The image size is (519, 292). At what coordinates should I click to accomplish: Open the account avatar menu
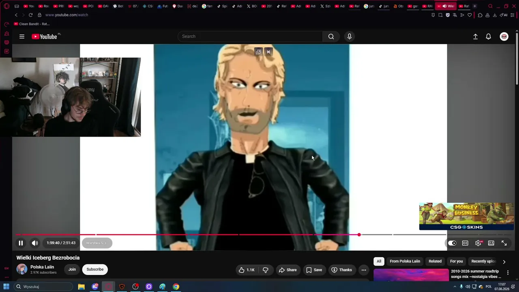tap(504, 36)
